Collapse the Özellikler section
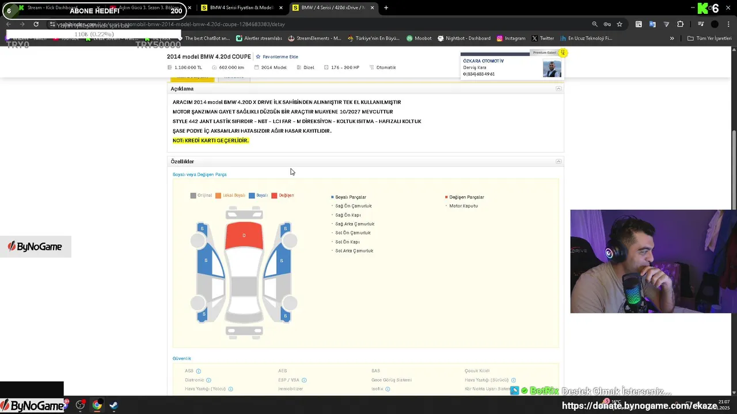737x414 pixels. click(558, 162)
